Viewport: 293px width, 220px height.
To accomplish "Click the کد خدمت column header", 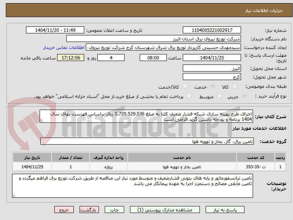I will [256, 157].
